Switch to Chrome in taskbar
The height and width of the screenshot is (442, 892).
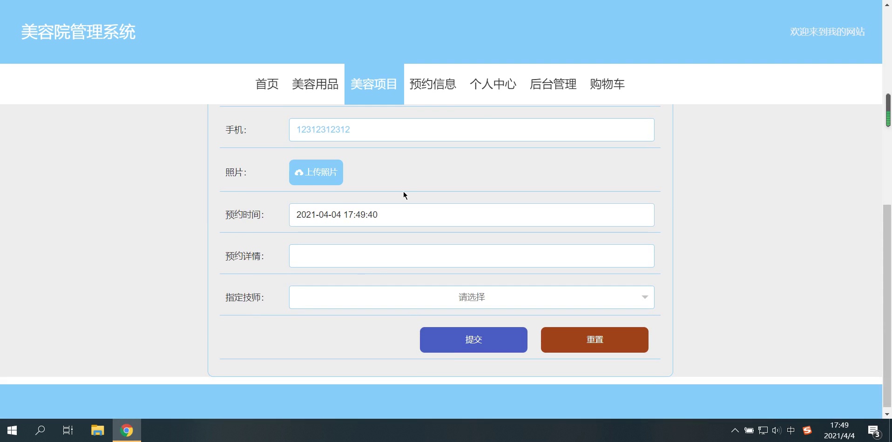pyautogui.click(x=127, y=430)
